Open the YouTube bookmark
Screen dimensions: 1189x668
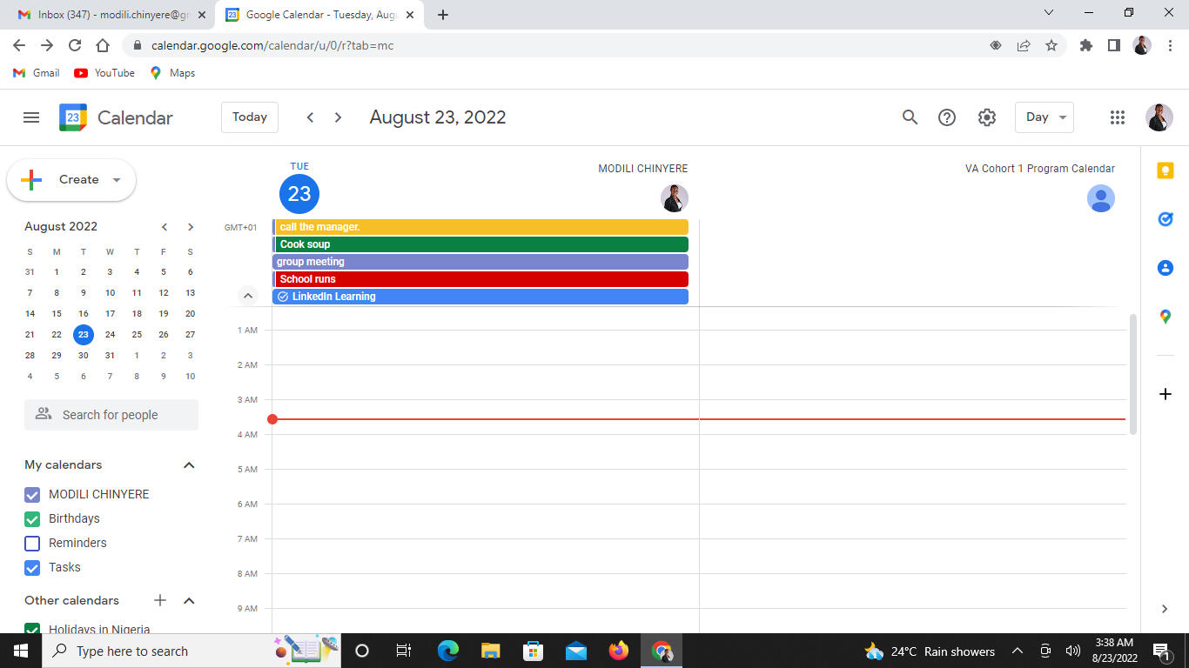point(104,73)
